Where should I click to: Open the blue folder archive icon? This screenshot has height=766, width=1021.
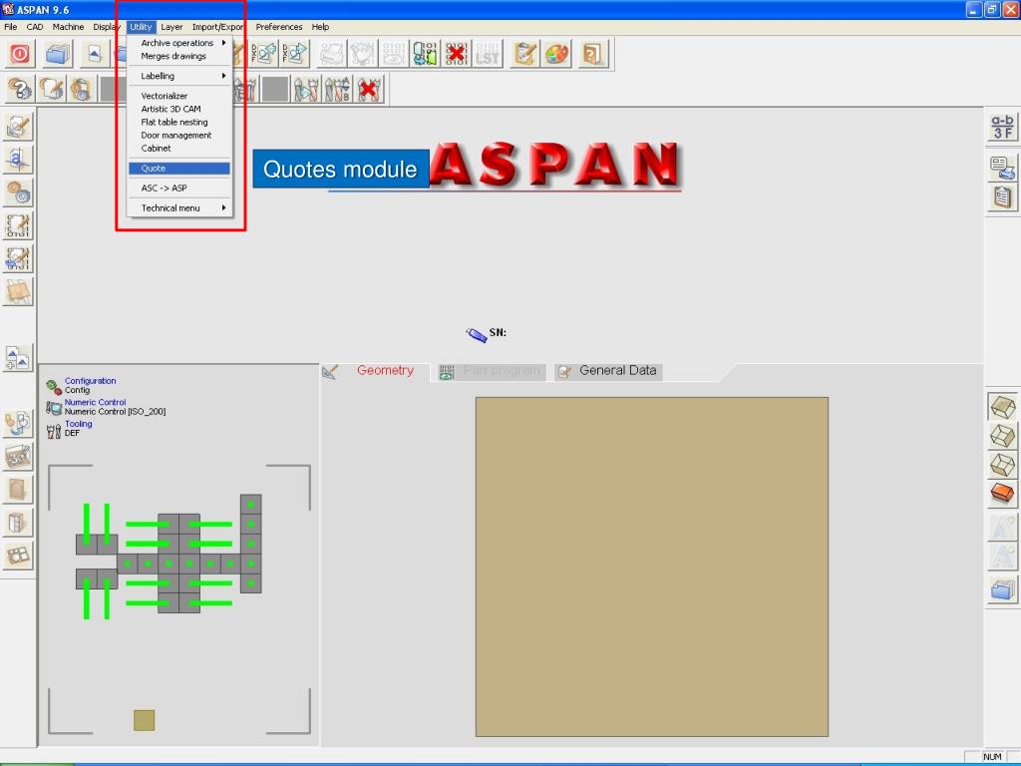pos(57,54)
